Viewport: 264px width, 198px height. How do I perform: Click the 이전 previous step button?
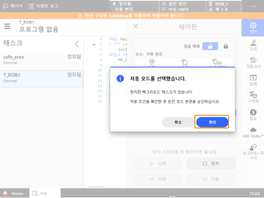coord(158,179)
